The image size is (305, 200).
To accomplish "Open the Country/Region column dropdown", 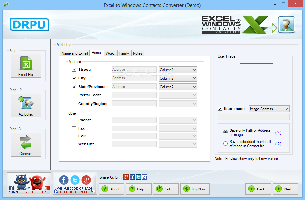I will pyautogui.click(x=178, y=104).
